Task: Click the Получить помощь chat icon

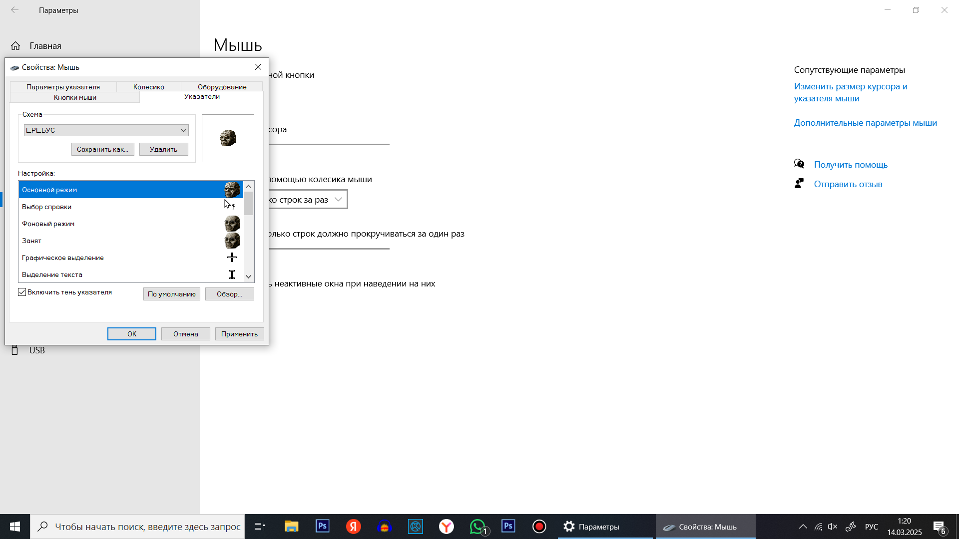Action: point(799,164)
